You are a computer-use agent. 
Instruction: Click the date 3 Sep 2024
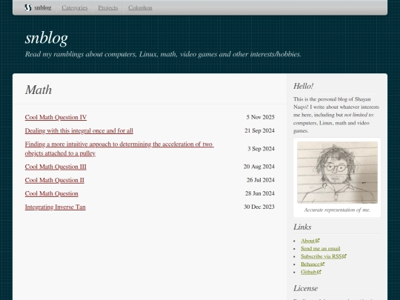pyautogui.click(x=261, y=149)
